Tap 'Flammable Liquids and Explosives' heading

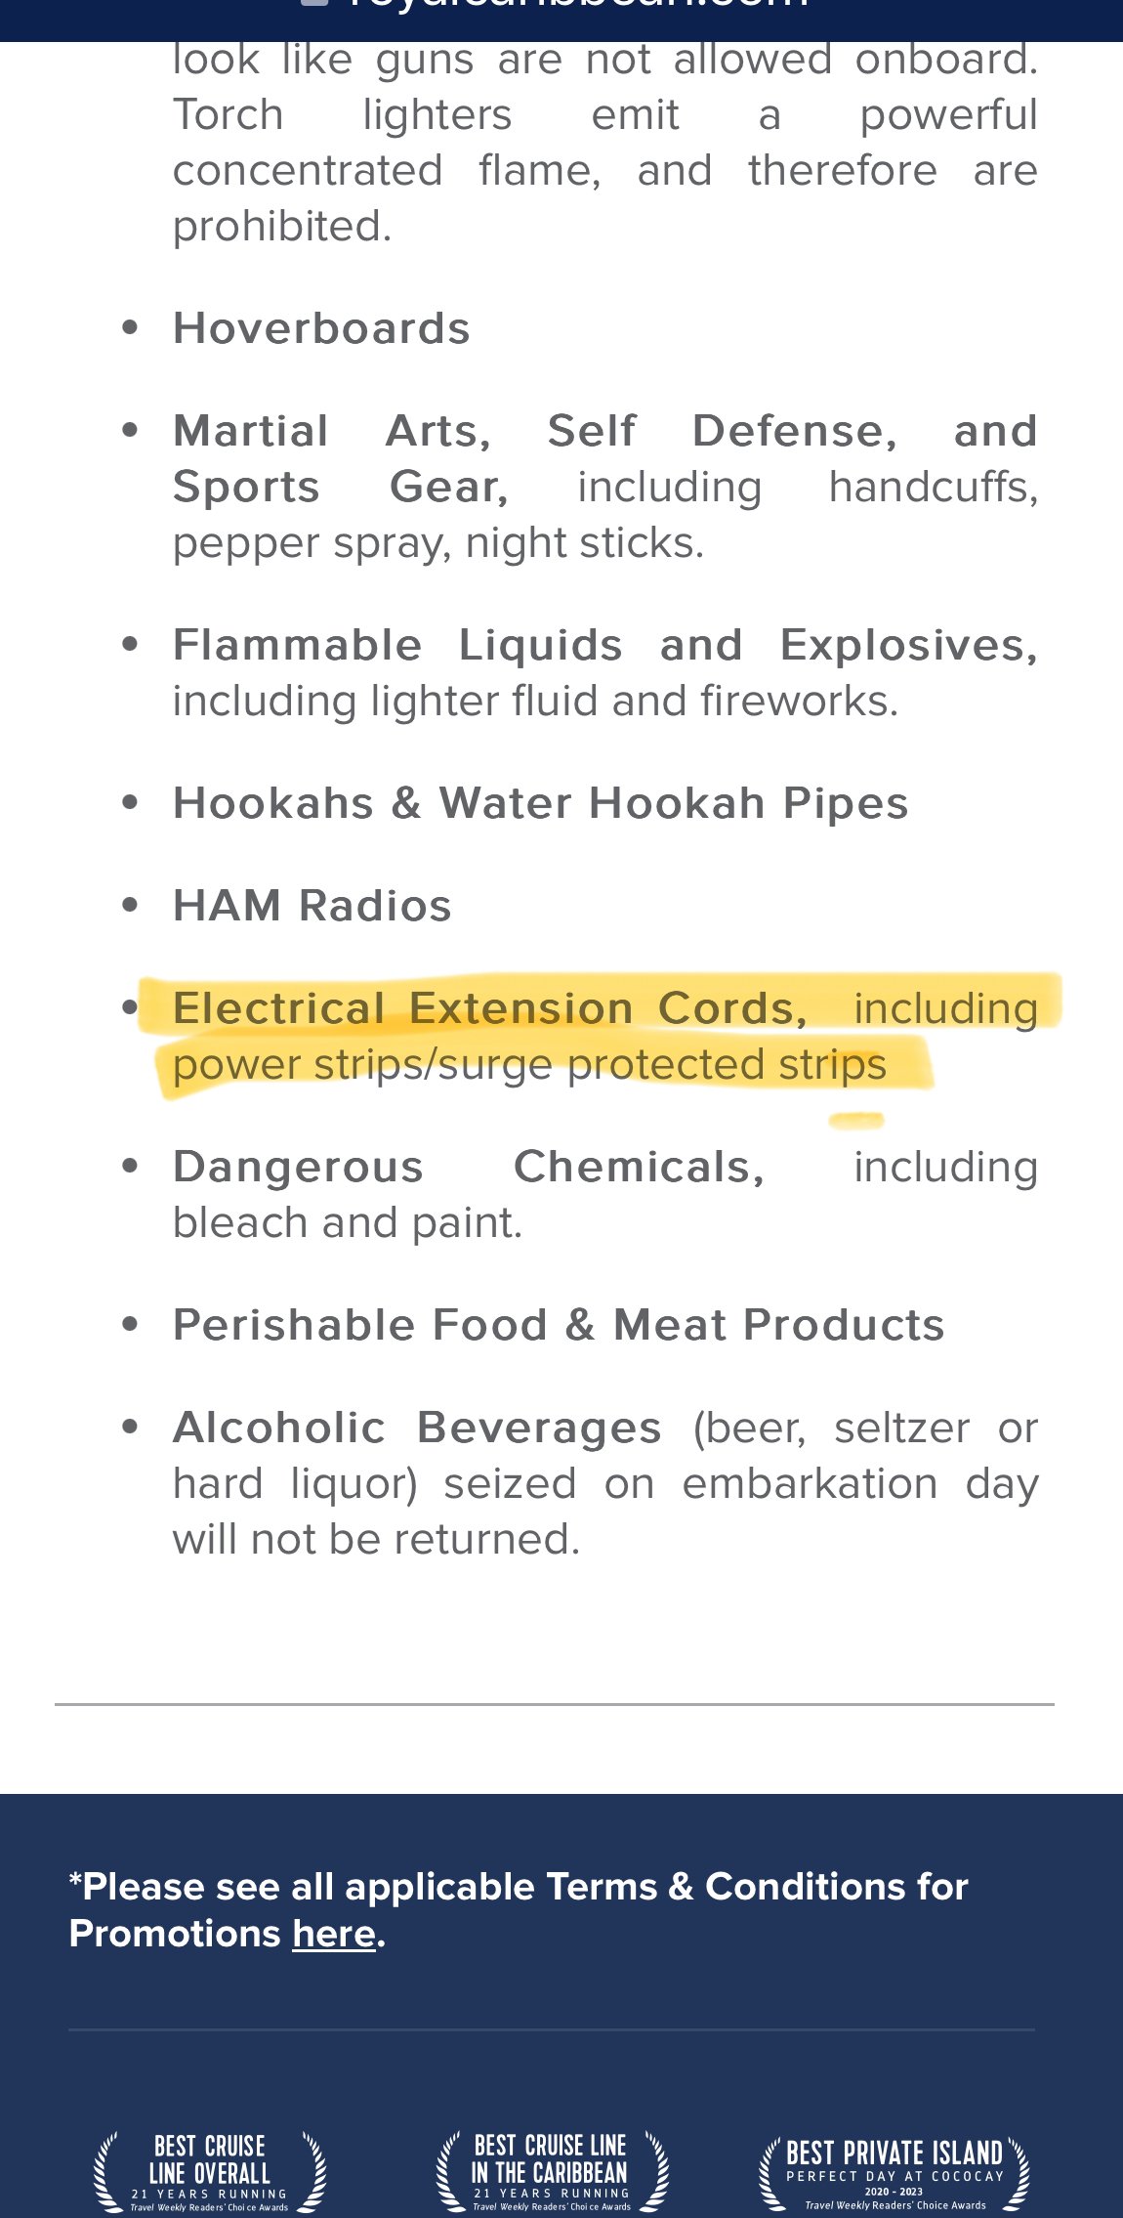click(605, 645)
